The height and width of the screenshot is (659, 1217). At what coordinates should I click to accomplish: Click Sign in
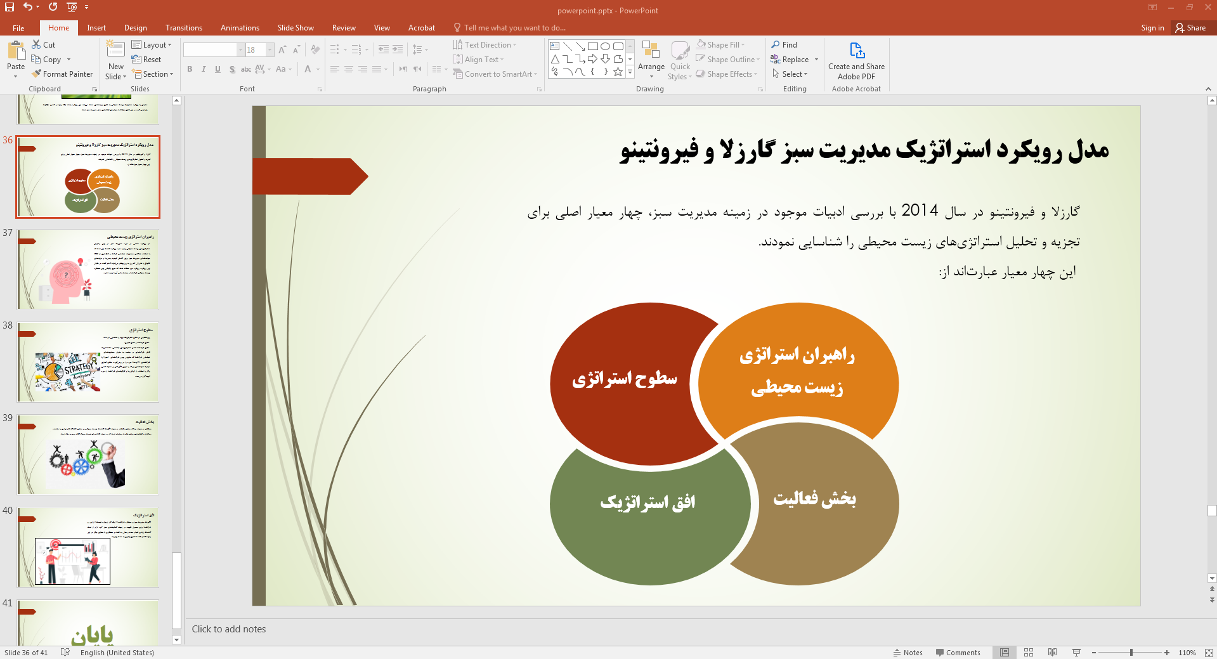pos(1152,28)
